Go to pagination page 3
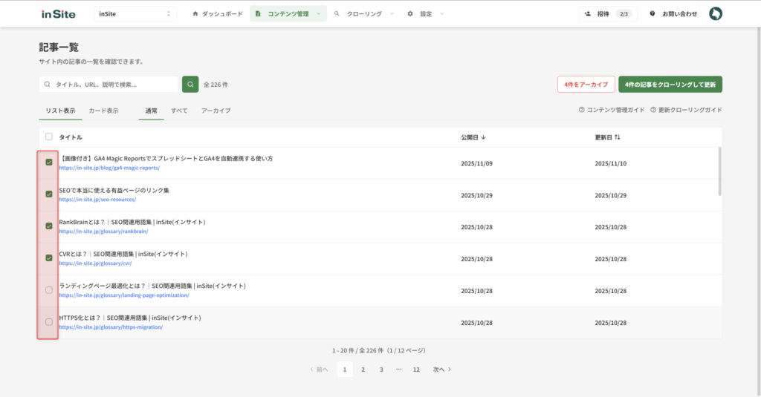This screenshot has width=761, height=397. (x=381, y=370)
